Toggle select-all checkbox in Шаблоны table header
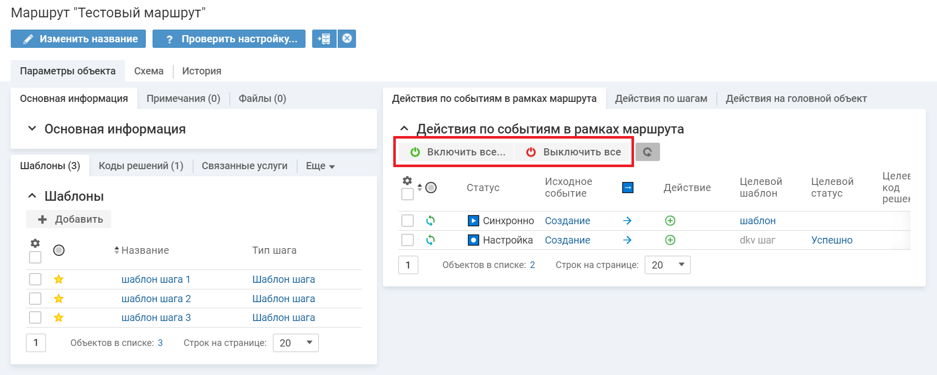Screen dimensions: 937x375 coord(35,257)
